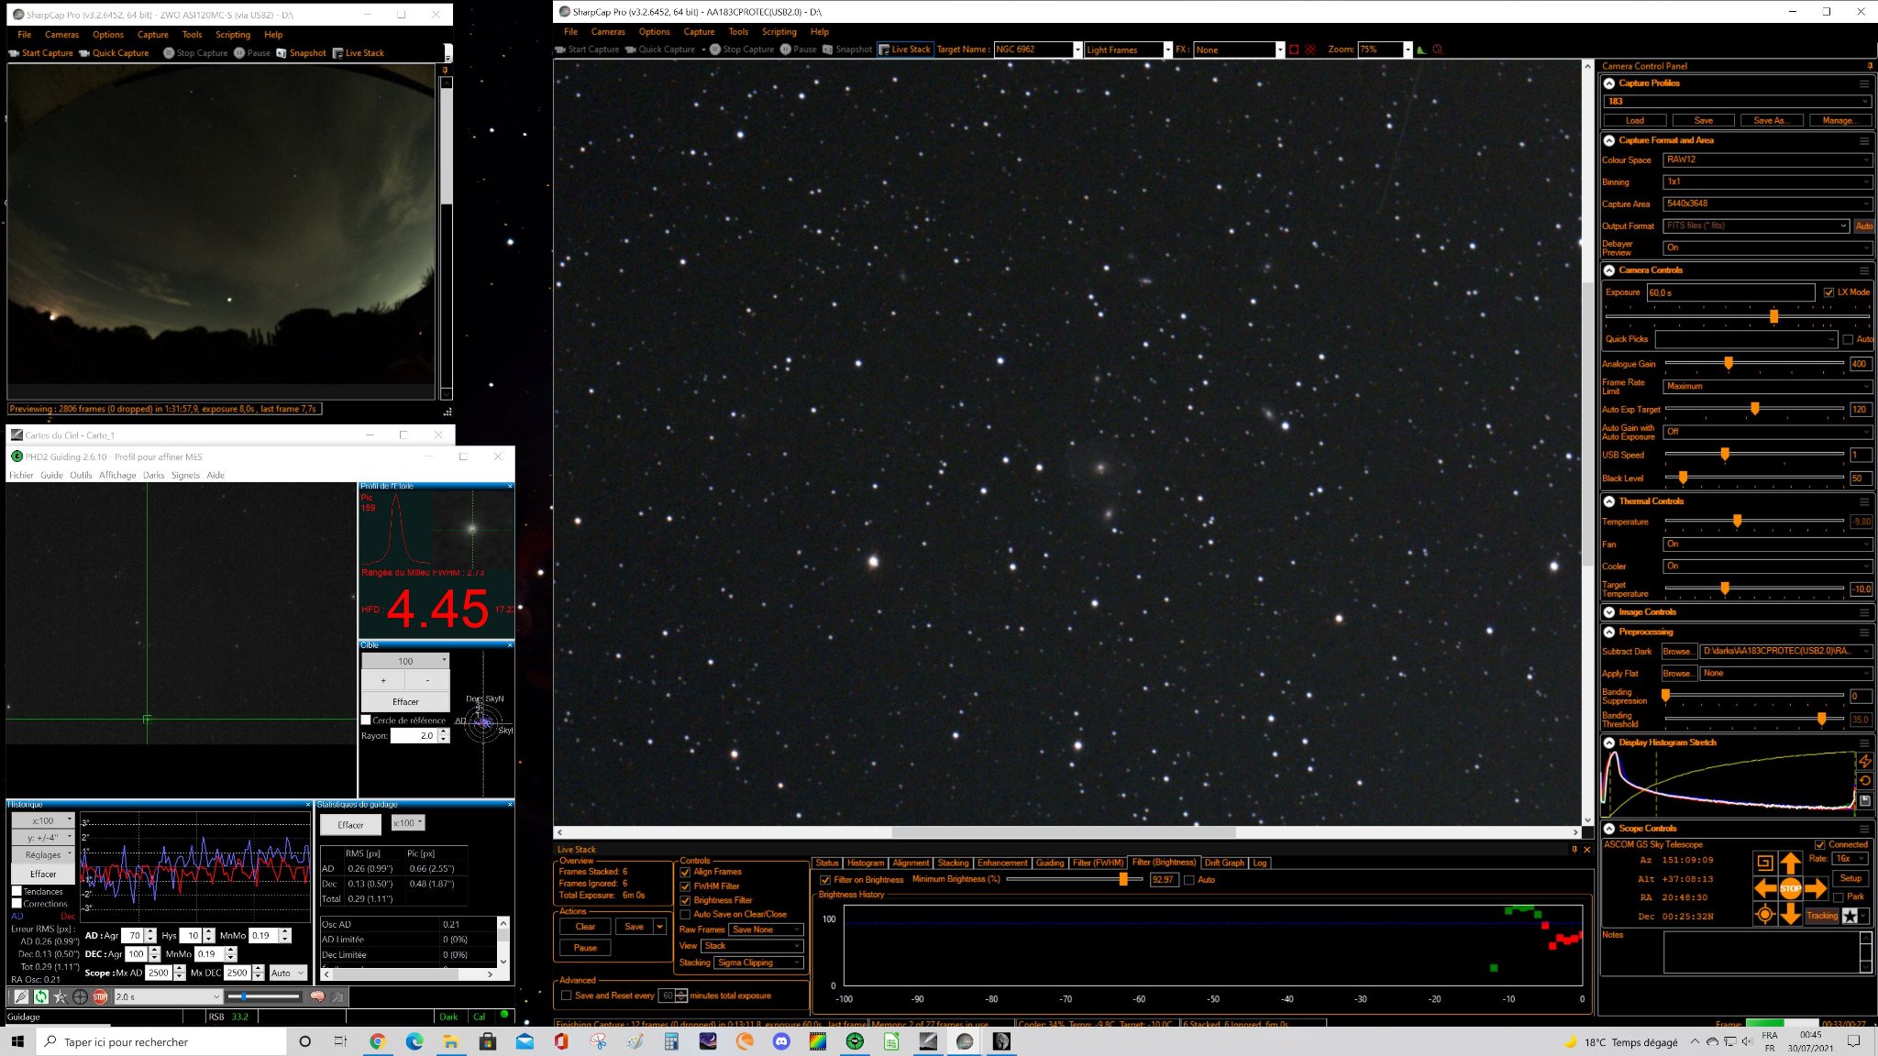Open File Explorer from the taskbar

450,1041
